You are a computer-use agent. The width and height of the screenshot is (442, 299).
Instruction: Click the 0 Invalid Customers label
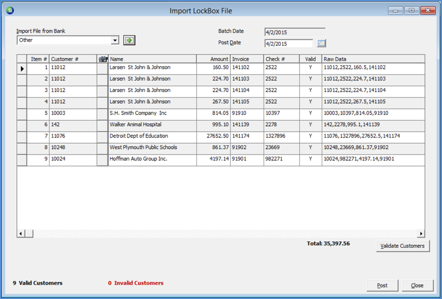coord(135,283)
